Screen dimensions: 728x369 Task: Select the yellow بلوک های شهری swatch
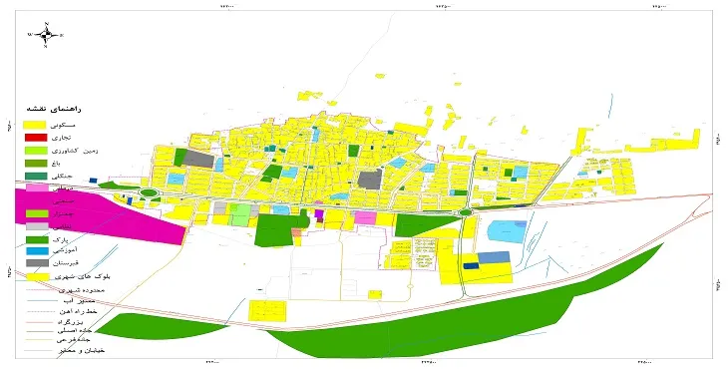37,277
